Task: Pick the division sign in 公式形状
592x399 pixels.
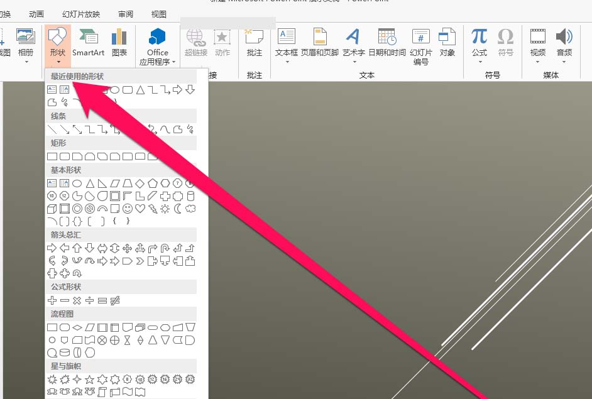Action: 89,300
